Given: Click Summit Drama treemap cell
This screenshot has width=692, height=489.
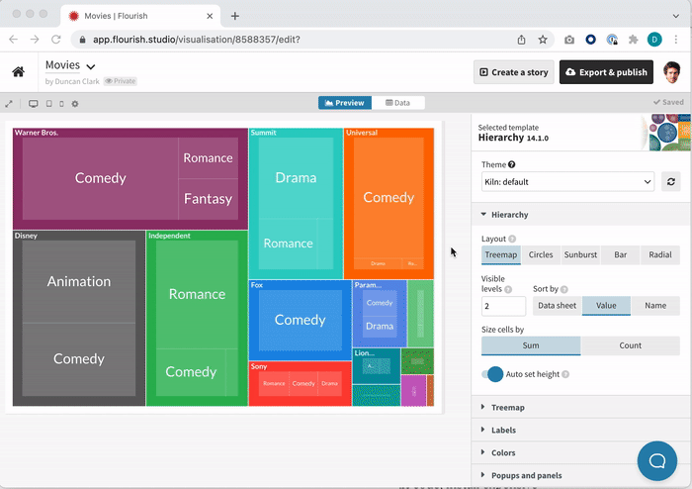Looking at the screenshot, I should [x=296, y=177].
